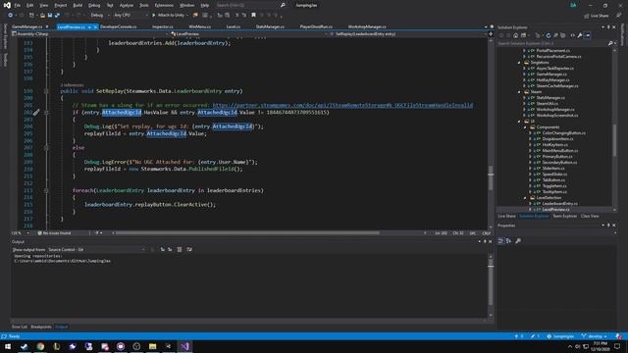Click the Open File folder icon

coord(42,16)
